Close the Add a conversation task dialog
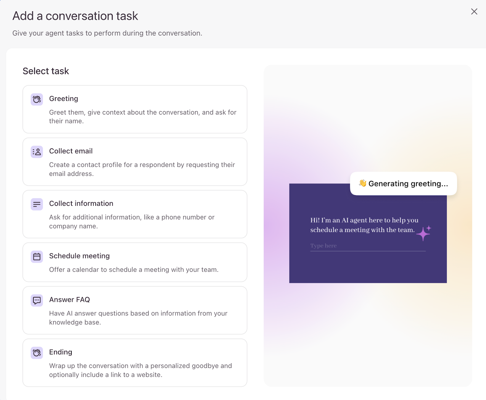Viewport: 486px width, 400px height. point(474,12)
